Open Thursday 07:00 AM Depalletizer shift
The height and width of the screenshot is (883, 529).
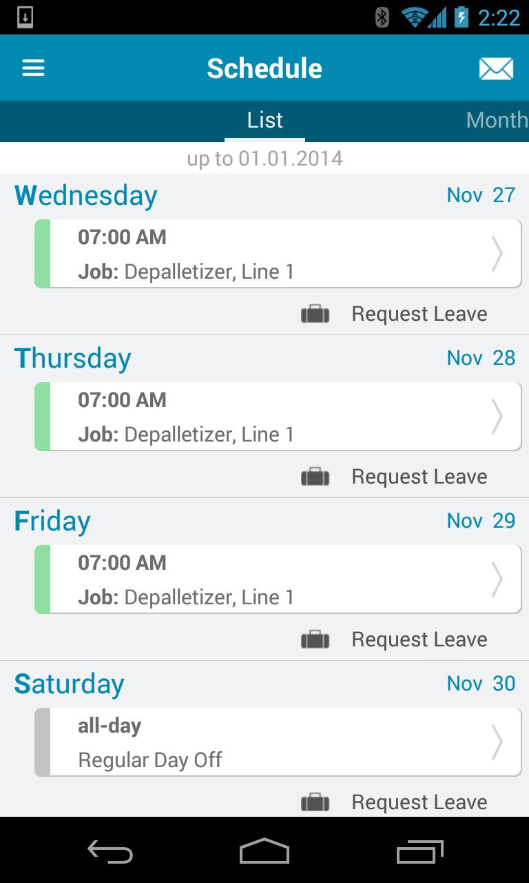click(278, 417)
